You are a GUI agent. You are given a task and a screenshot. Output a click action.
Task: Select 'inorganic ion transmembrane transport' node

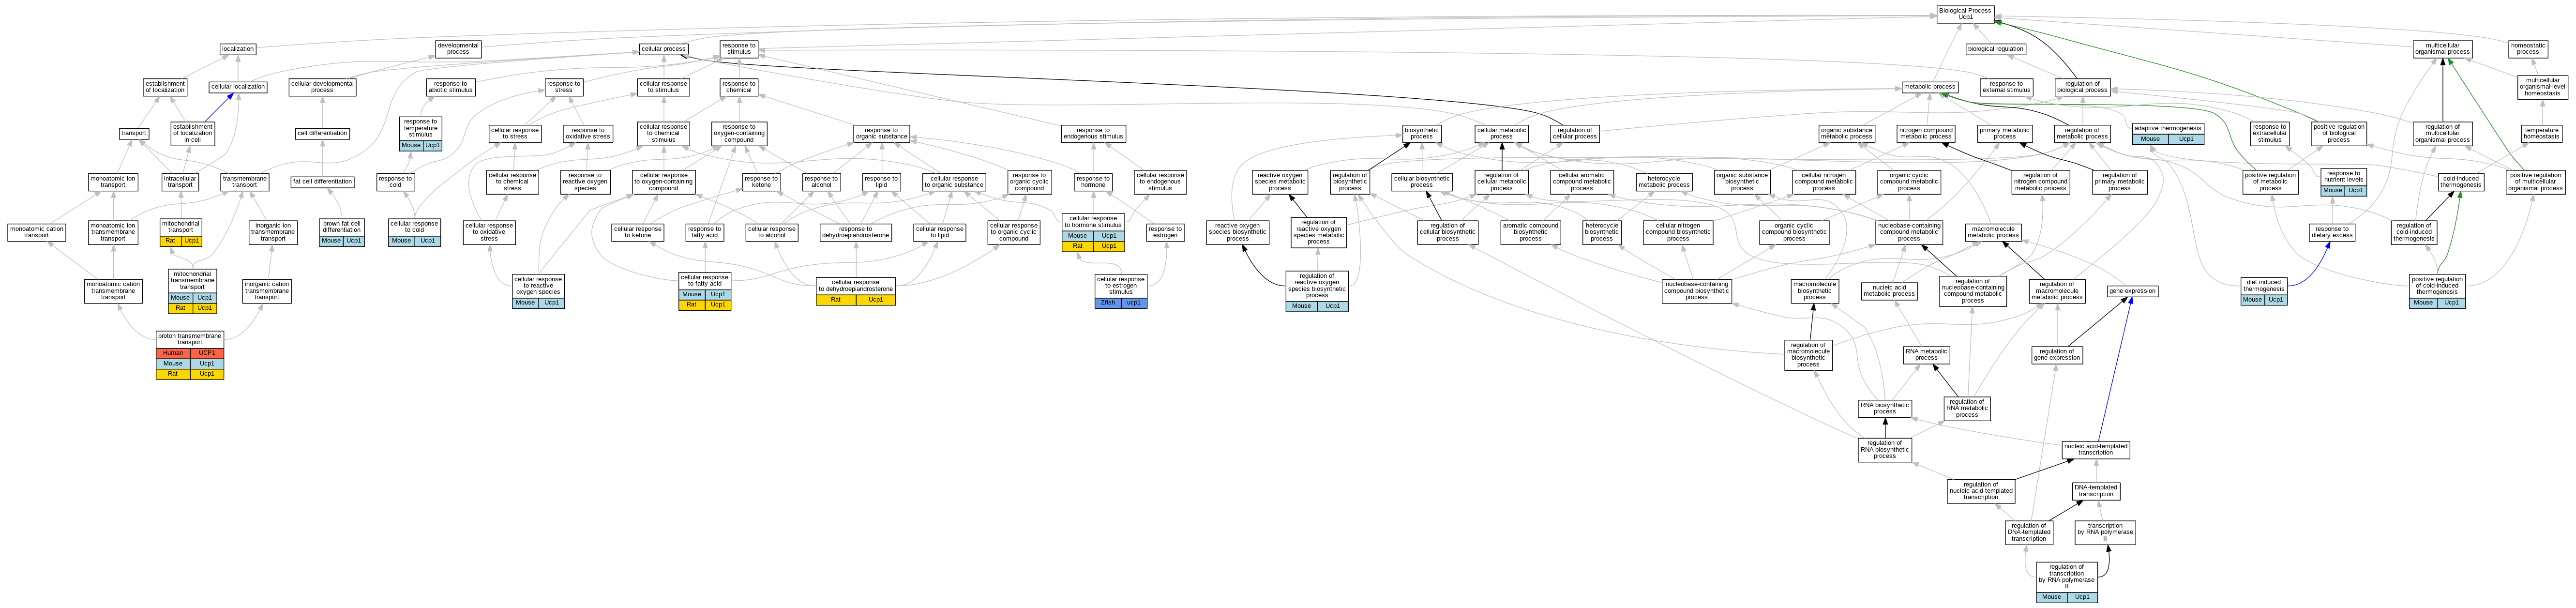273,232
